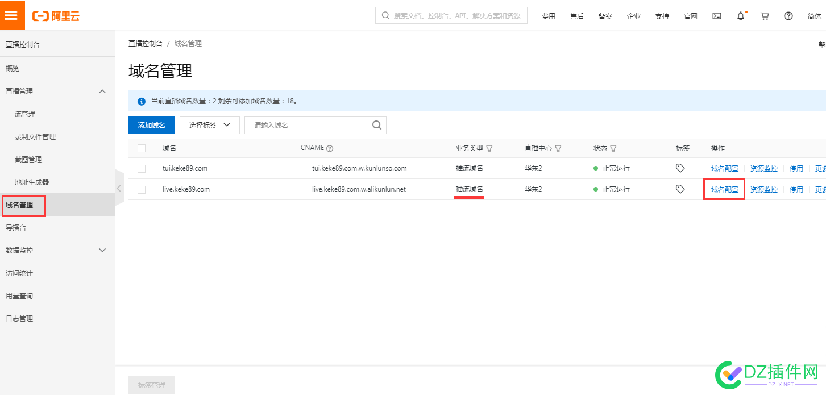Open 更多 for tui.keke89.com
This screenshot has height=395, width=826.
click(x=820, y=168)
